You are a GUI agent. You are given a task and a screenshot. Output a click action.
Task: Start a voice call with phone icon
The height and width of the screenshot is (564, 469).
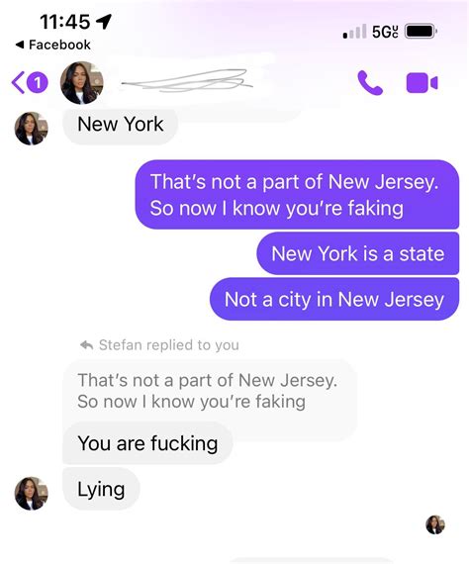pyautogui.click(x=370, y=83)
